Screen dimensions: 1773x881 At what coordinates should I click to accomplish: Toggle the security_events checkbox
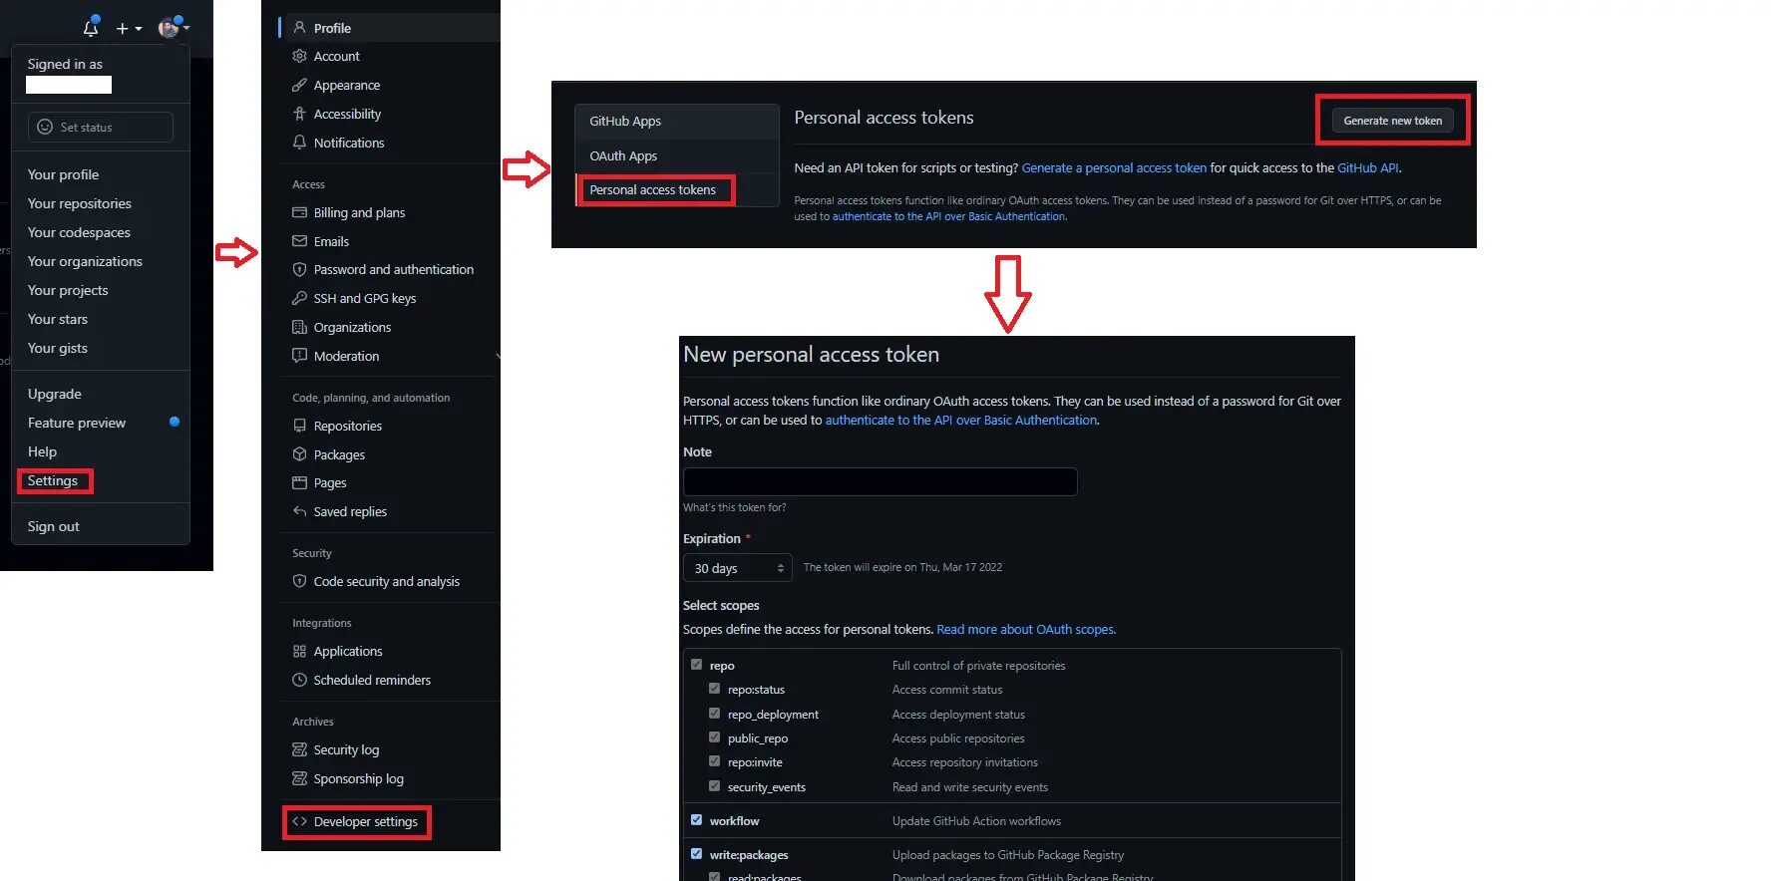[714, 786]
